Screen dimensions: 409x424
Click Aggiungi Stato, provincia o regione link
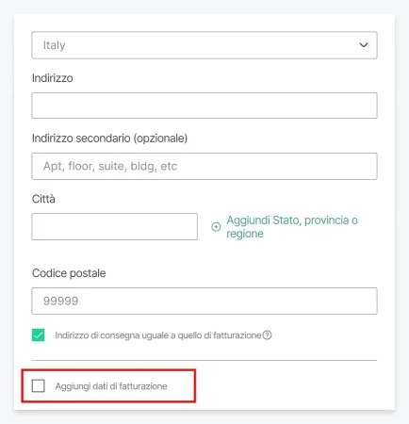click(x=292, y=227)
